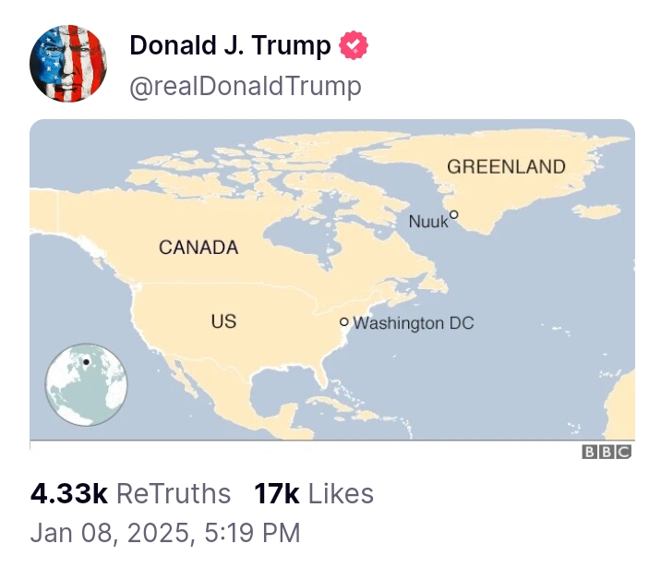Open the Jan 08, 2025 timestamp
Screen dimensions: 649x580
click(165, 532)
